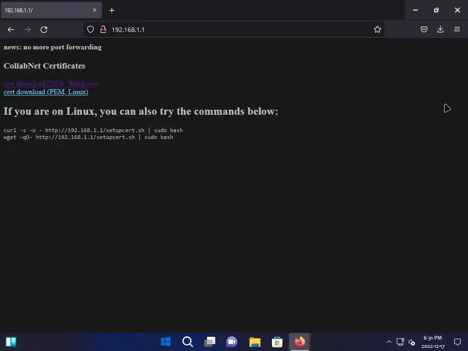Close the Firefox window
The height and width of the screenshot is (351, 468).
click(x=457, y=10)
